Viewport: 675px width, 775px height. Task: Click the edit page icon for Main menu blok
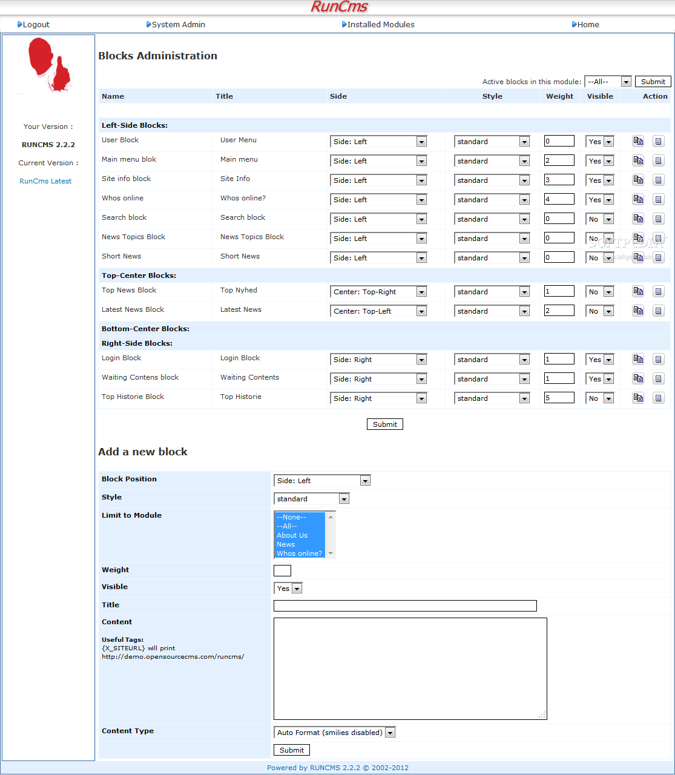(x=659, y=160)
